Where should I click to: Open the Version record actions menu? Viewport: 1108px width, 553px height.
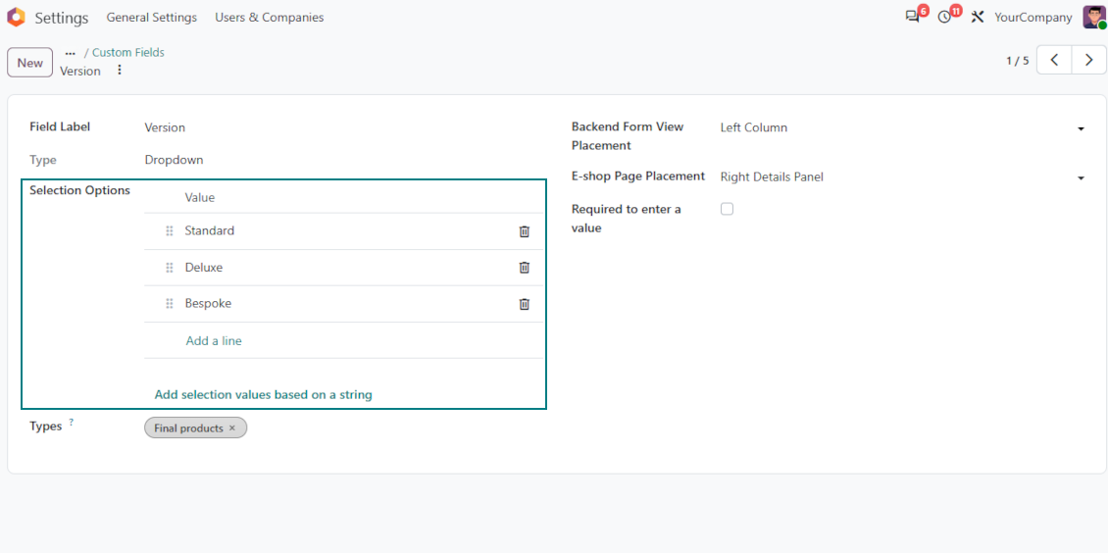click(x=120, y=70)
